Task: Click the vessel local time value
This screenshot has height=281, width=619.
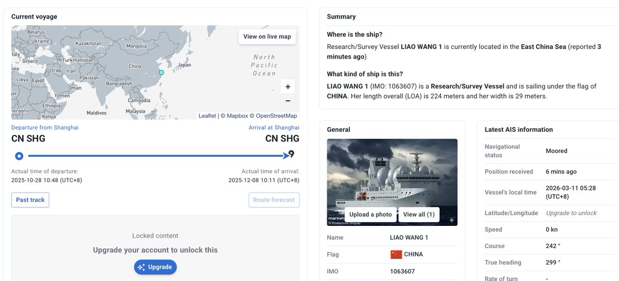Action: coord(571,192)
